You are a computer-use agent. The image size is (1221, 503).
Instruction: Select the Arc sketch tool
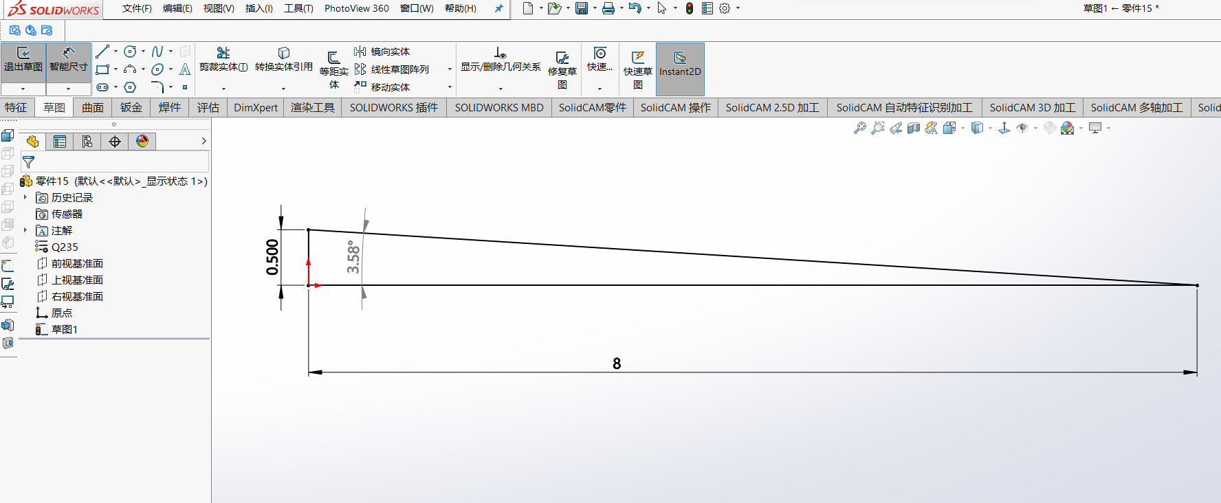click(x=130, y=69)
